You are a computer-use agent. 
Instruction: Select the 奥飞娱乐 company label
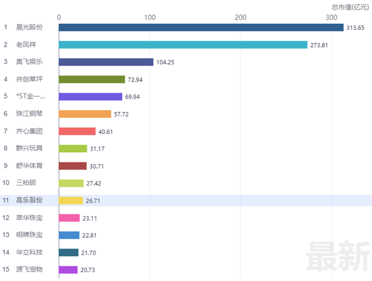pyautogui.click(x=29, y=62)
